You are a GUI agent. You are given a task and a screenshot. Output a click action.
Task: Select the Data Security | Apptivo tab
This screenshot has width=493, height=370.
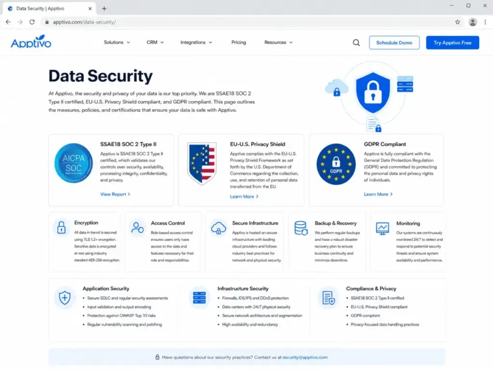coord(50,9)
